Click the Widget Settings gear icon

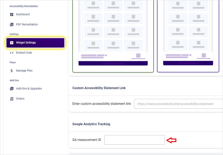point(12,43)
